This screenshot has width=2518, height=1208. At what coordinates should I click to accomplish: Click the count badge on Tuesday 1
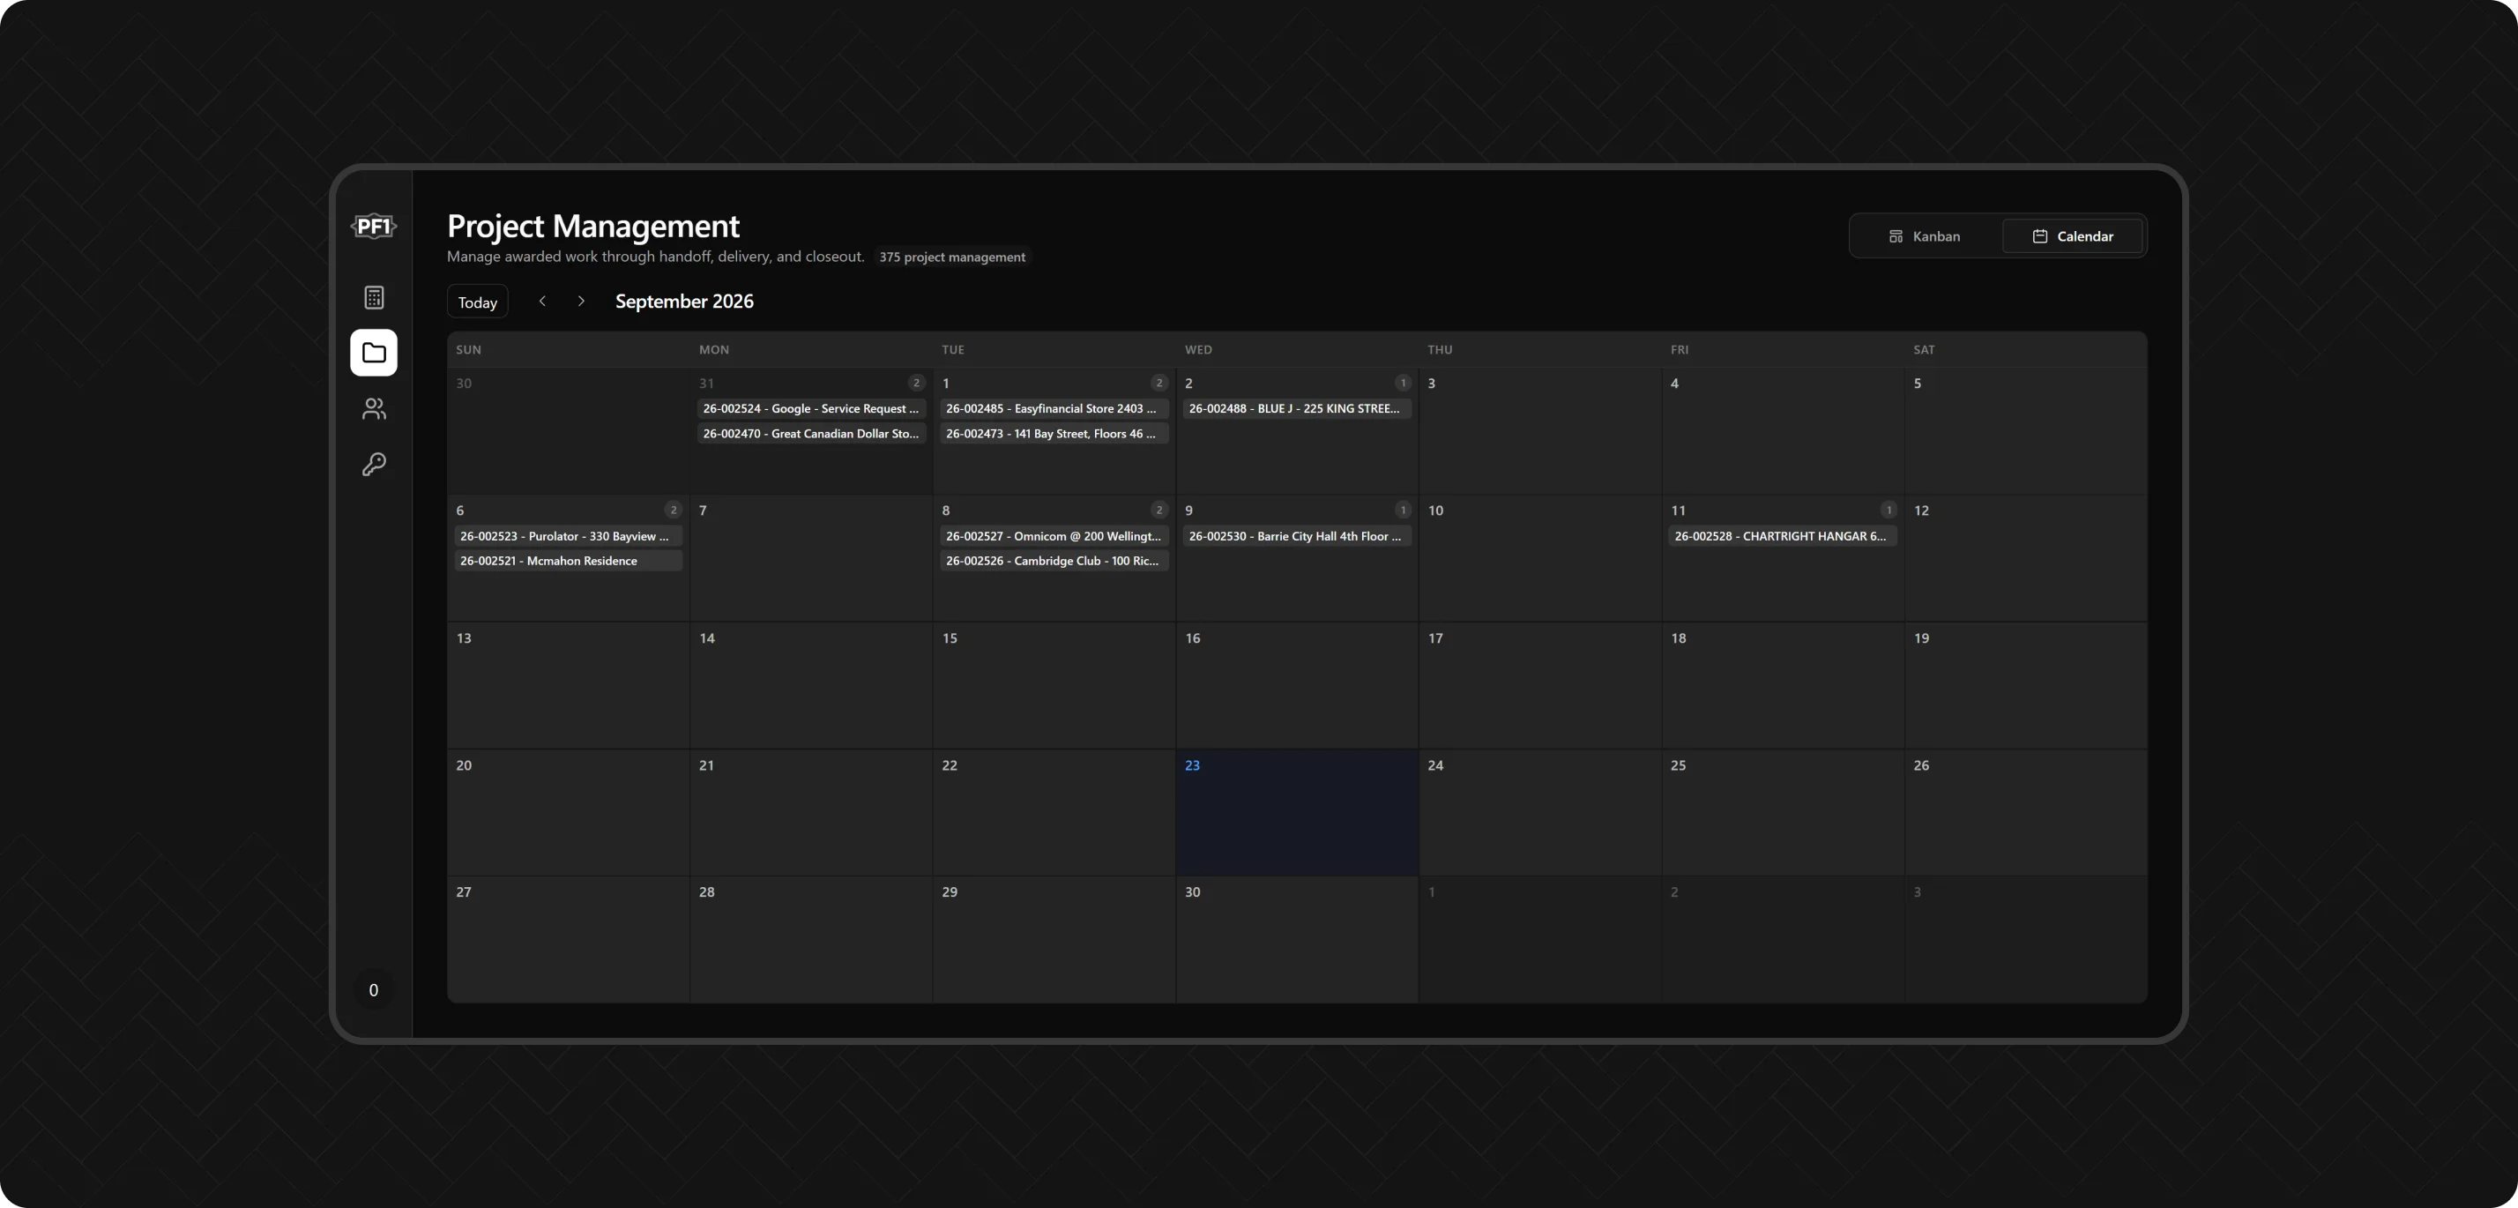(x=1159, y=383)
